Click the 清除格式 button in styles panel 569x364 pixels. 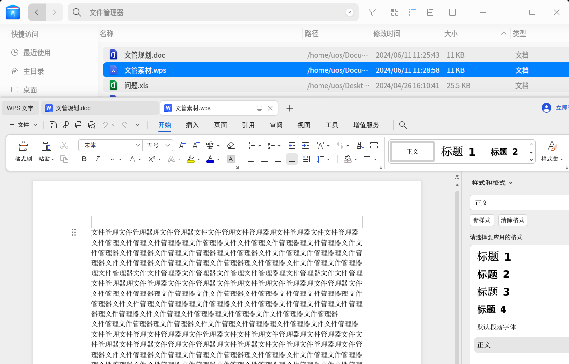(x=512, y=220)
